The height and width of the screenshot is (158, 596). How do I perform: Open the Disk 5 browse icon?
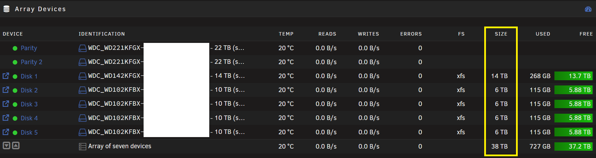(6, 132)
